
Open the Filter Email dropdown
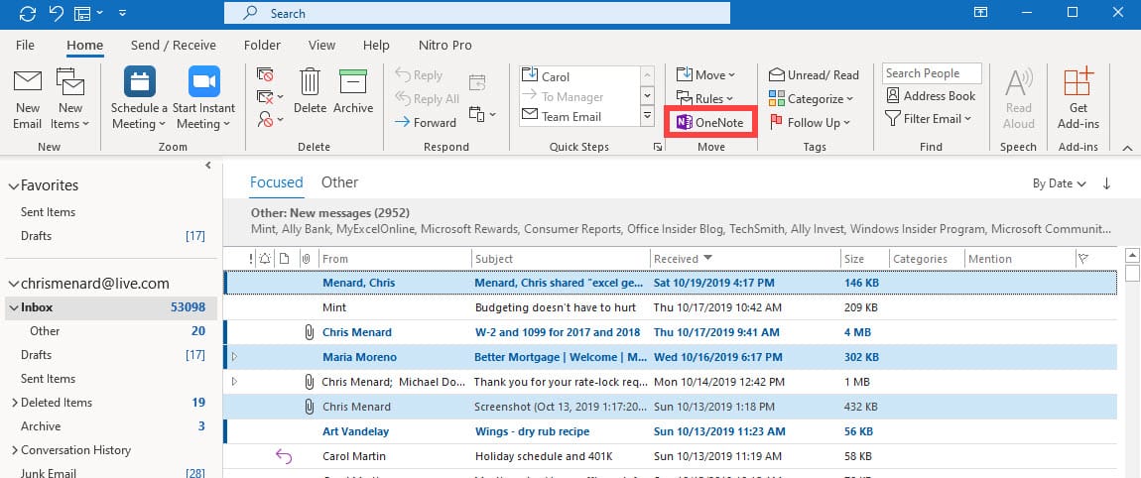pyautogui.click(x=929, y=119)
